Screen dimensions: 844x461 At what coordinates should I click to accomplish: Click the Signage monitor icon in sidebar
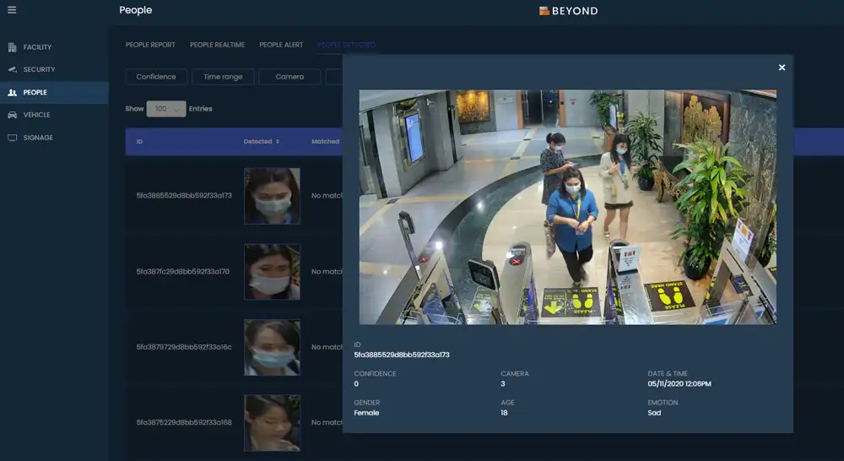click(x=13, y=138)
